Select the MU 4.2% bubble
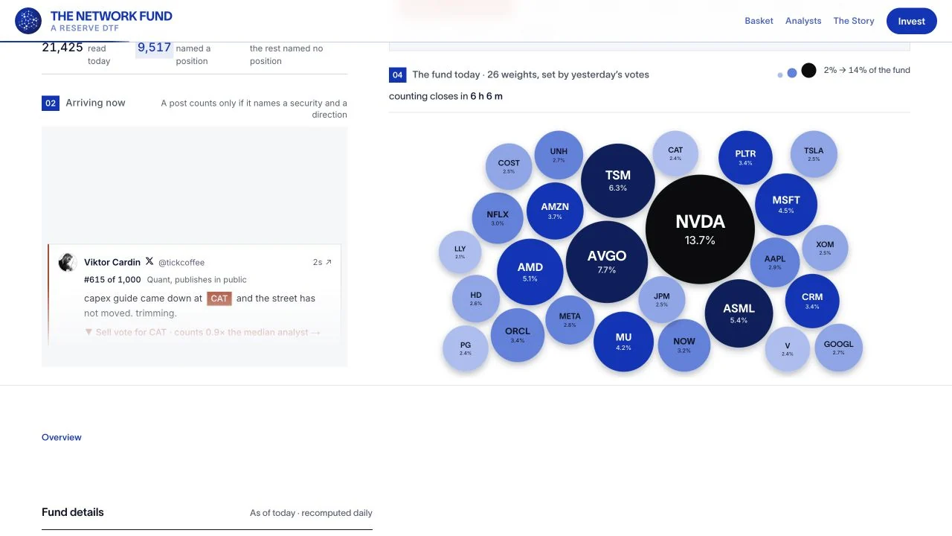 (623, 342)
